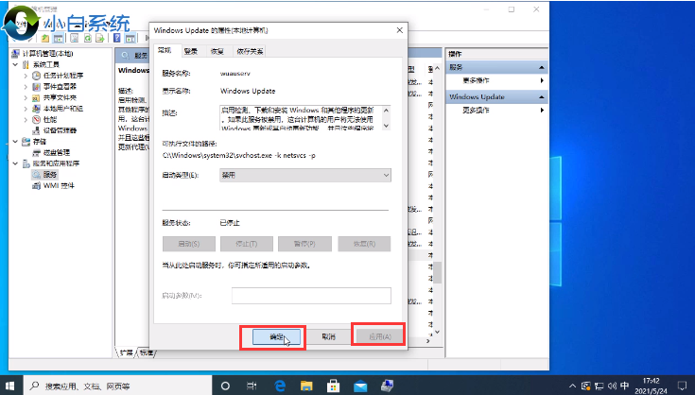Click the description box scroll-up arrow

[386, 110]
